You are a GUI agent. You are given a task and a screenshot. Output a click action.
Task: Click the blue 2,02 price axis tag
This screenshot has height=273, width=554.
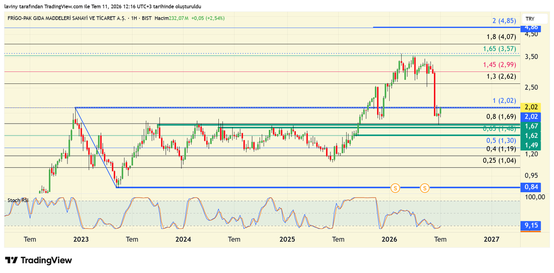531,116
